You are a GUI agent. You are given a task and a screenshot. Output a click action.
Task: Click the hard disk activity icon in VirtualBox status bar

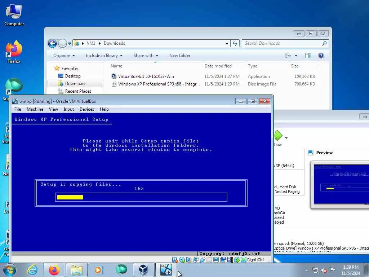175,260
